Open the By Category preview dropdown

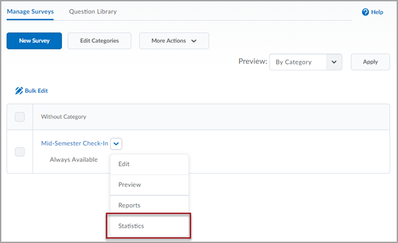point(305,62)
